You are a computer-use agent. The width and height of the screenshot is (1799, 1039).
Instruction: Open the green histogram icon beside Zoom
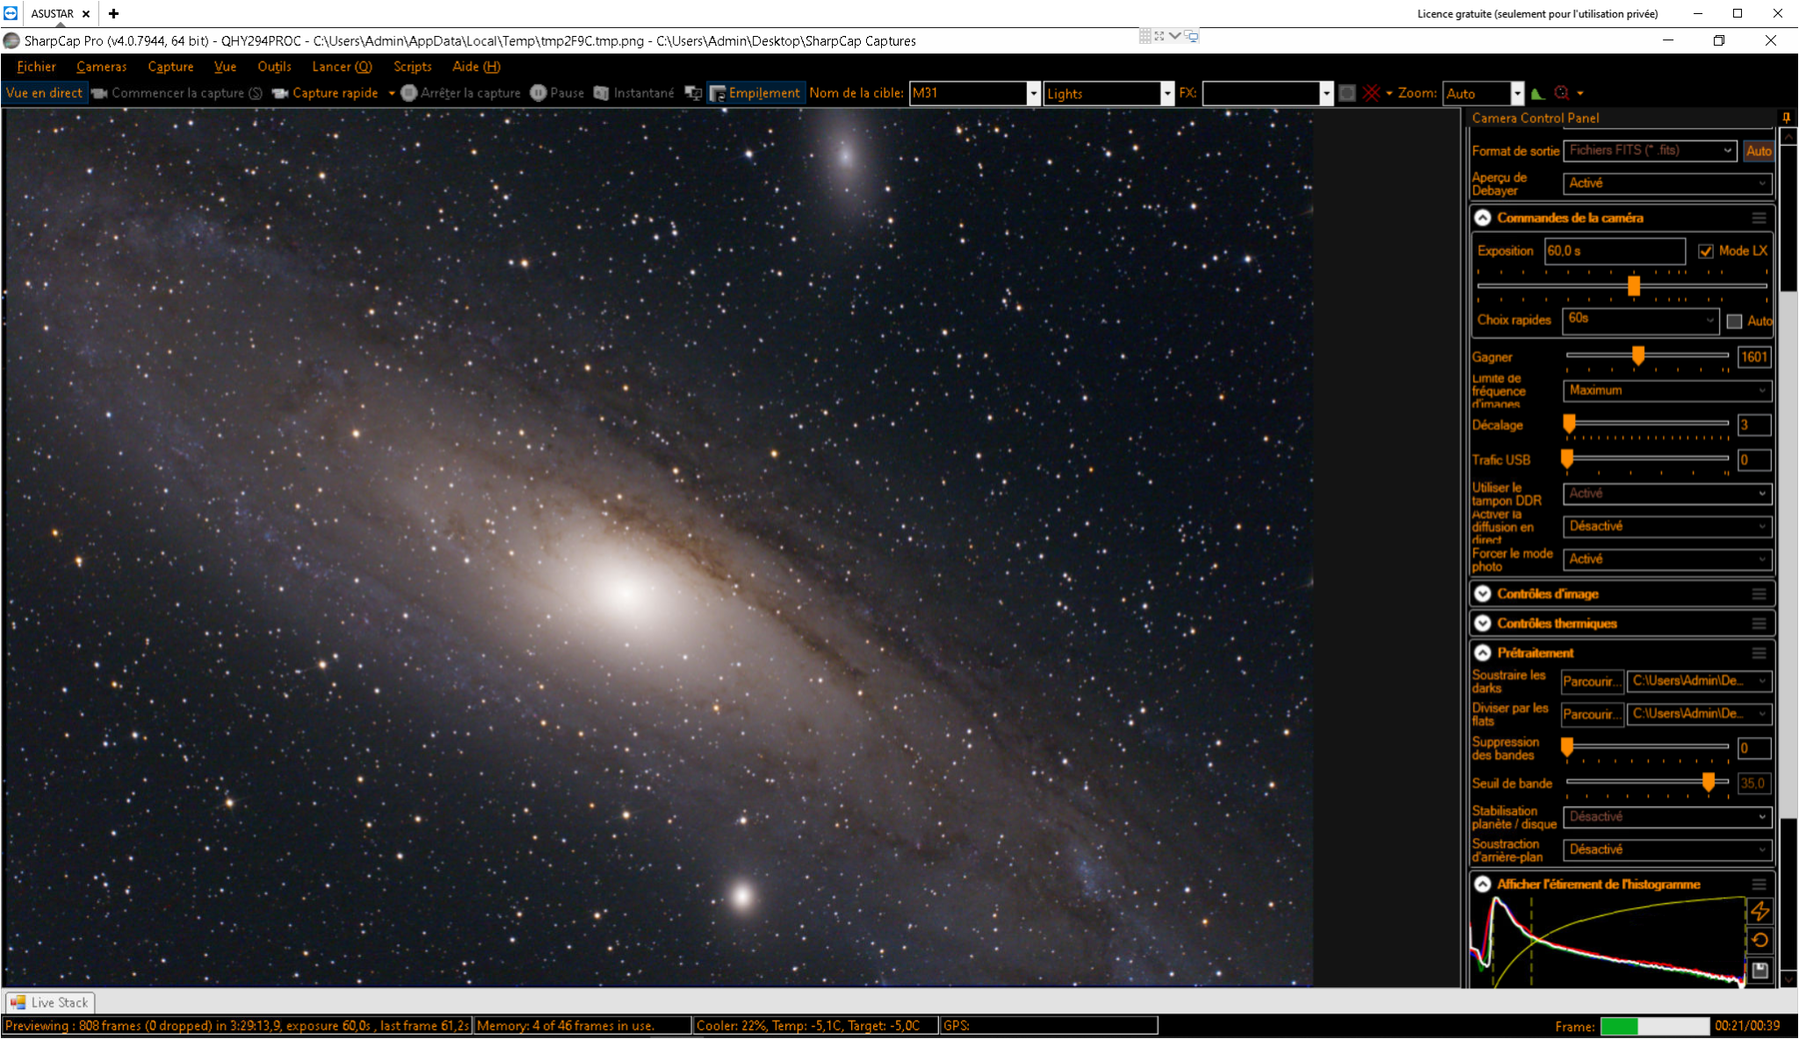[x=1537, y=93]
